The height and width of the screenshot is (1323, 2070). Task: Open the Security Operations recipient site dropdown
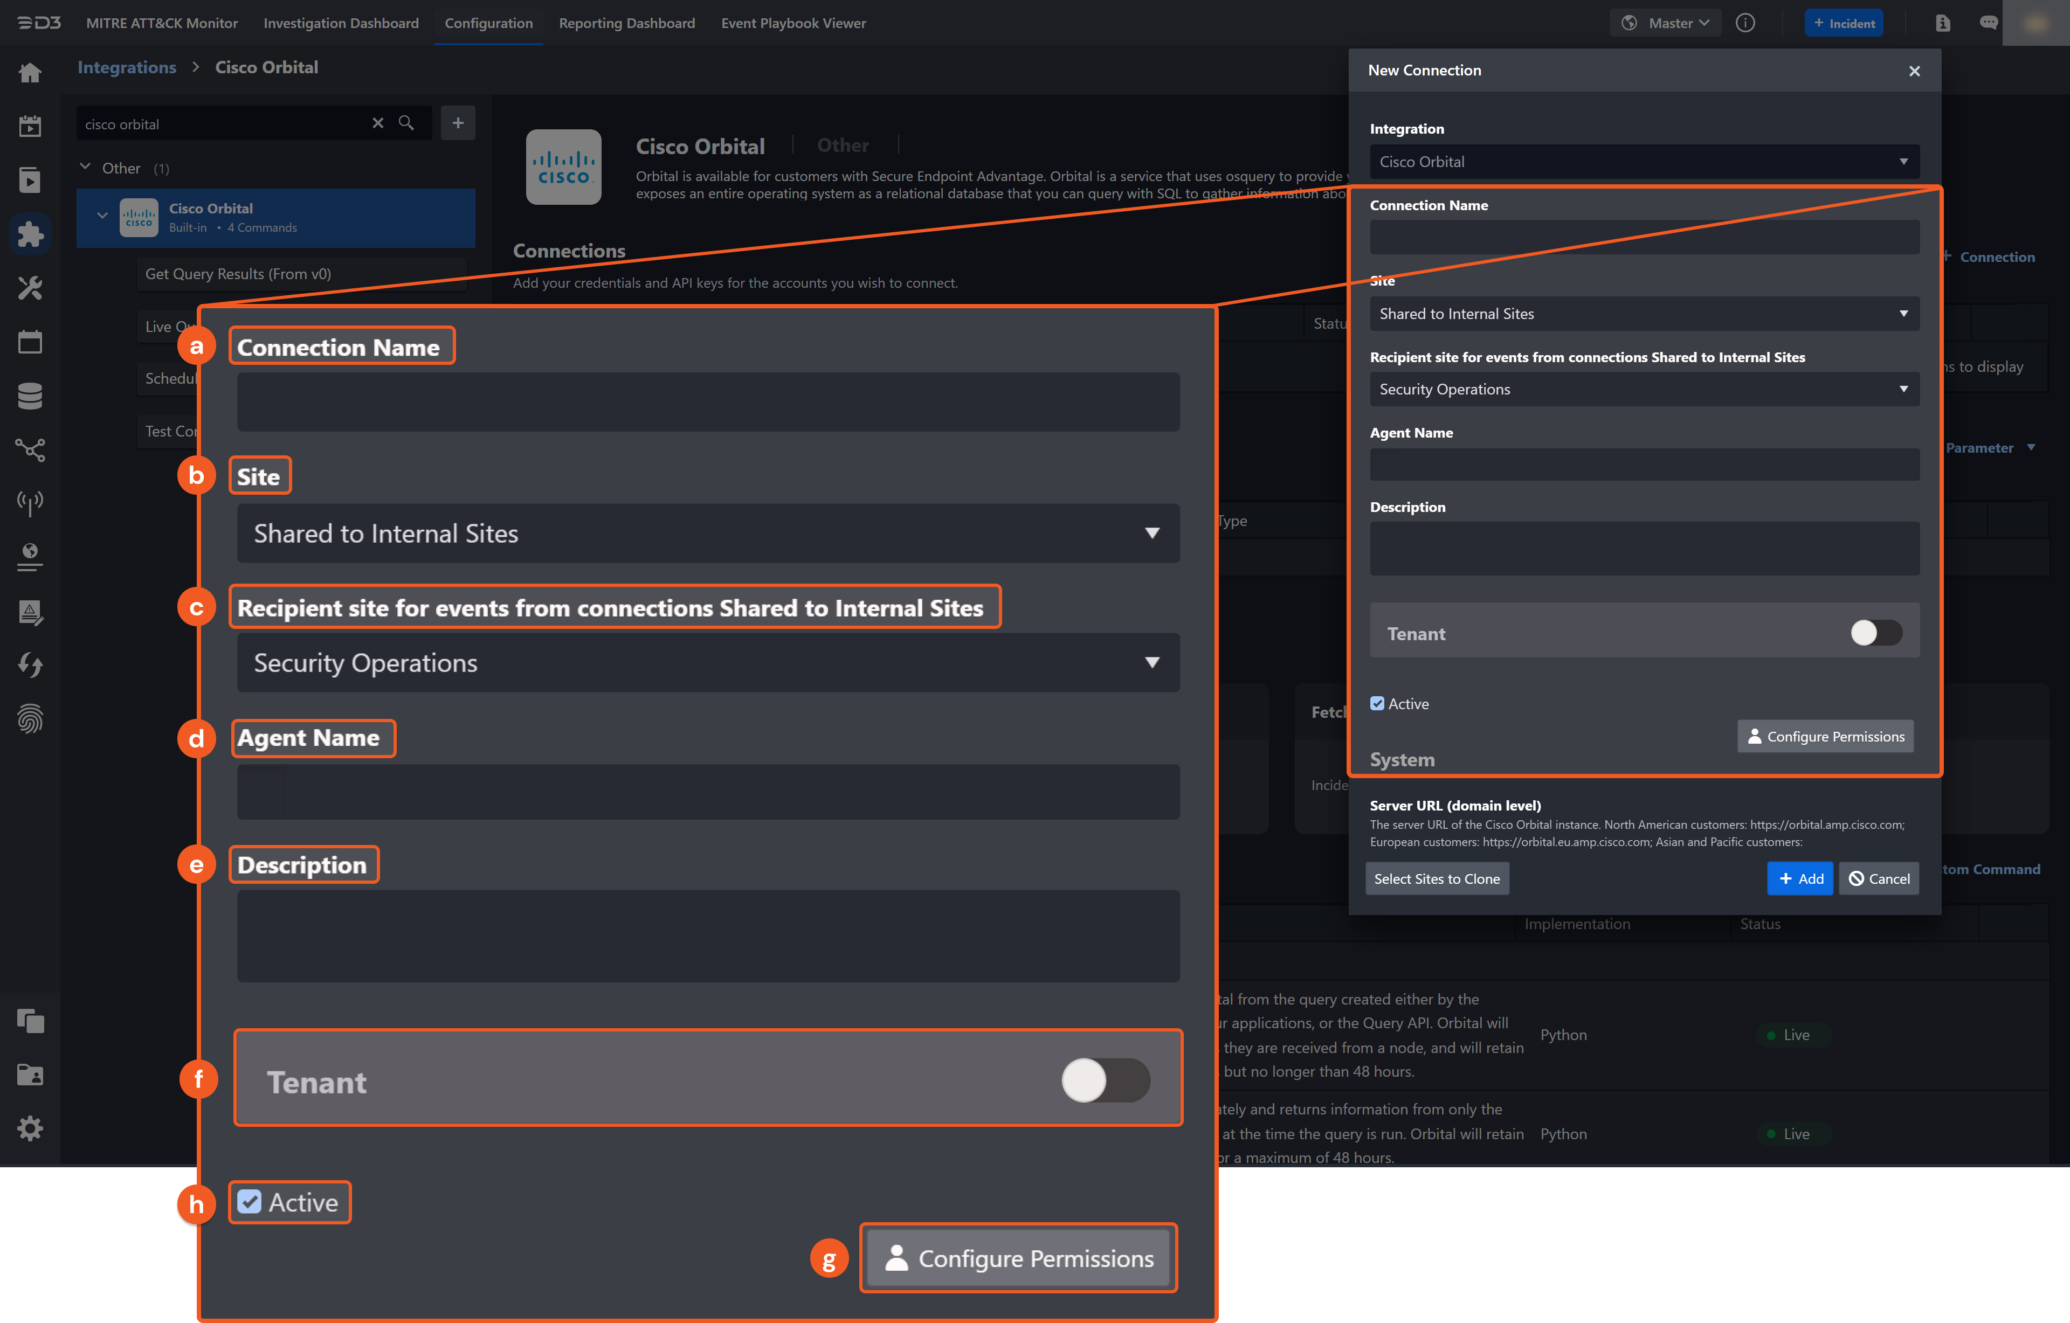tap(708, 663)
